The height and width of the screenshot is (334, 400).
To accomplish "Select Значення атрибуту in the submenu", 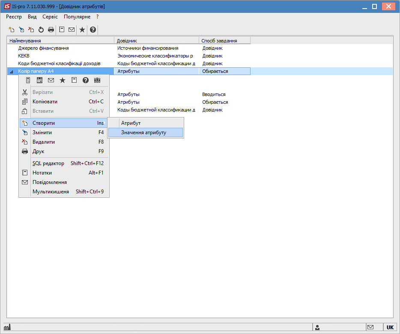I will tap(146, 132).
